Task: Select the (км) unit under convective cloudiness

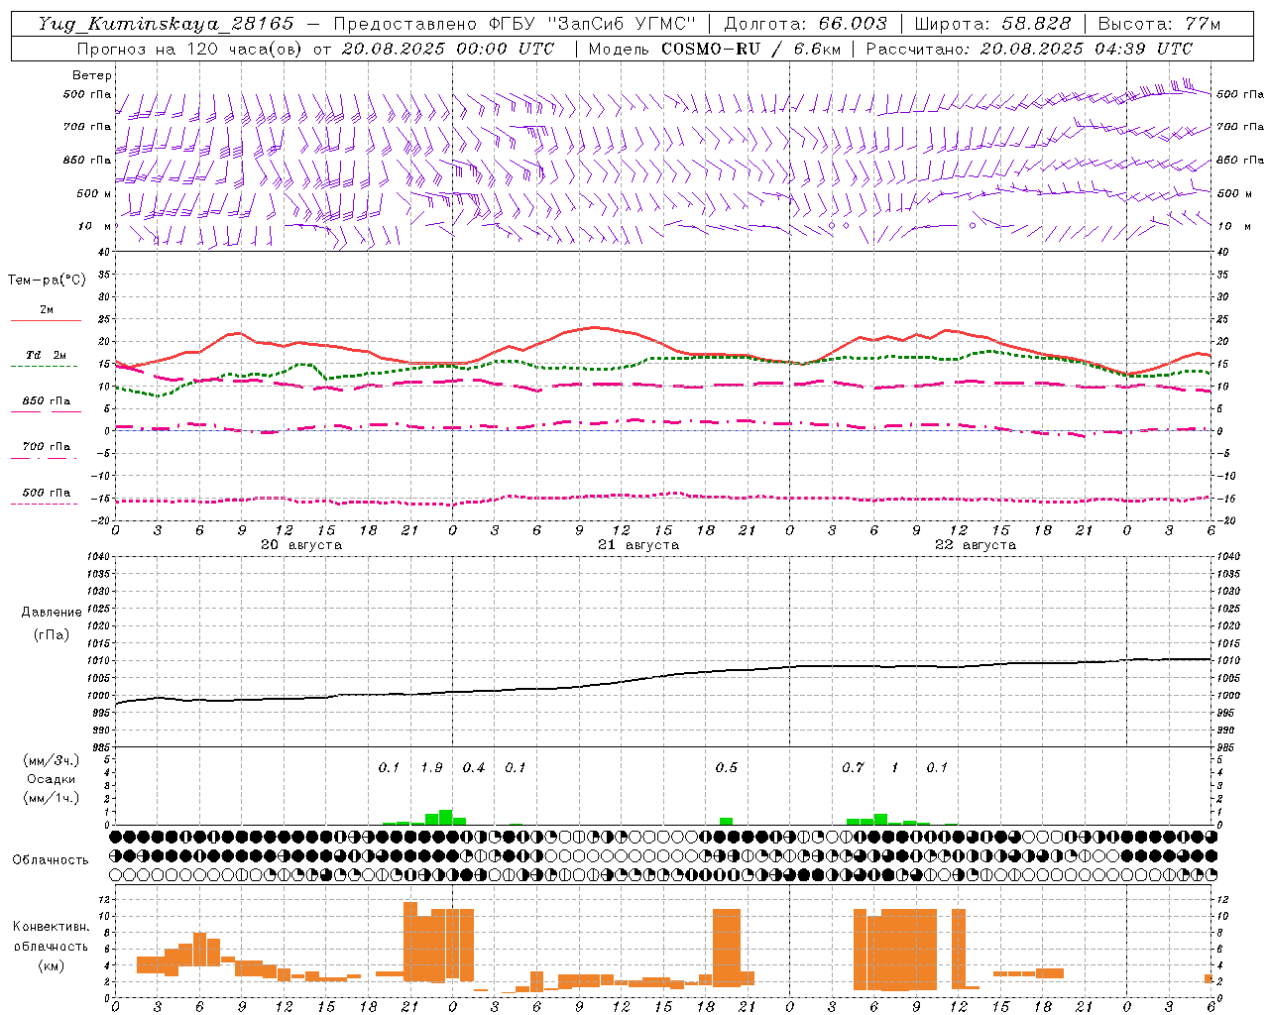Action: tap(52, 964)
